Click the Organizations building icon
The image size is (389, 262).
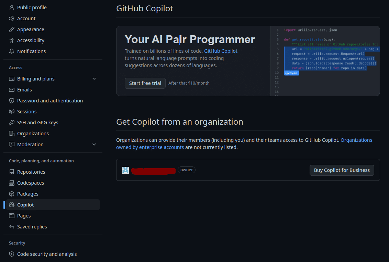point(12,134)
